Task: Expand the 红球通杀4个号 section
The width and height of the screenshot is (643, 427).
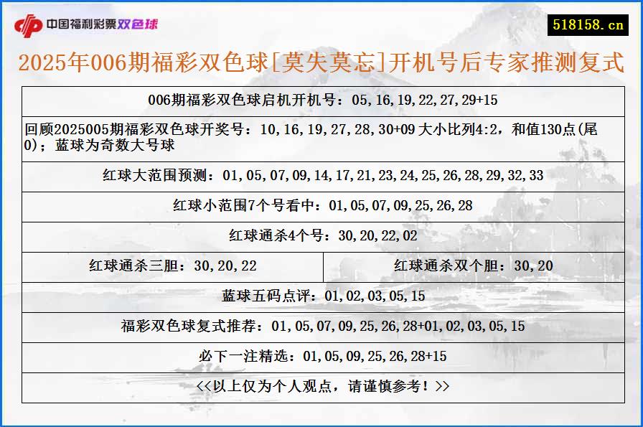Action: tap(321, 237)
